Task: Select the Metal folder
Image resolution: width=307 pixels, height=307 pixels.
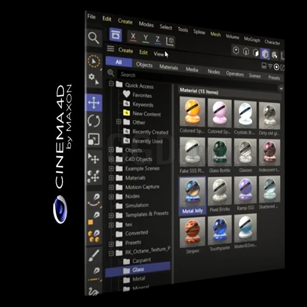Action: click(134, 279)
